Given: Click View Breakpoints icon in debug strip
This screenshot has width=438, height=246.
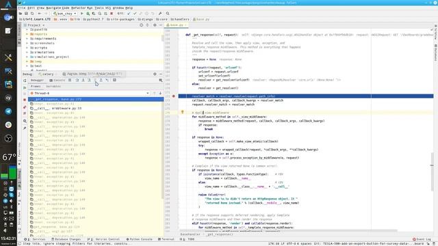Looking at the screenshot, I should (25, 107).
